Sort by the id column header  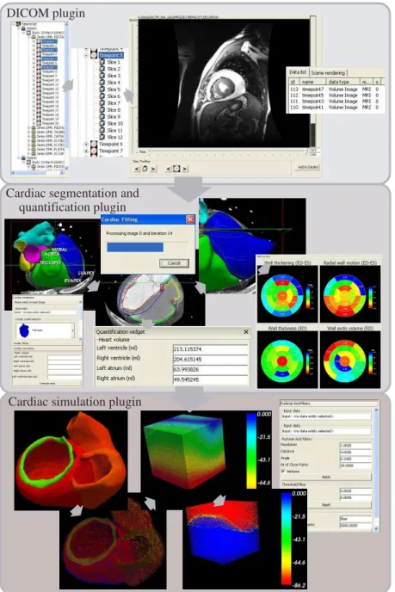293,82
